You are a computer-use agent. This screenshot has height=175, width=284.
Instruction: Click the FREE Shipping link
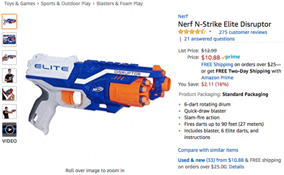(x=217, y=64)
